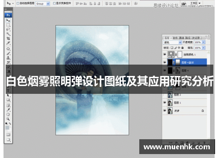Click the foreground color swatch
This screenshot has height=158, width=219.
click(7, 128)
